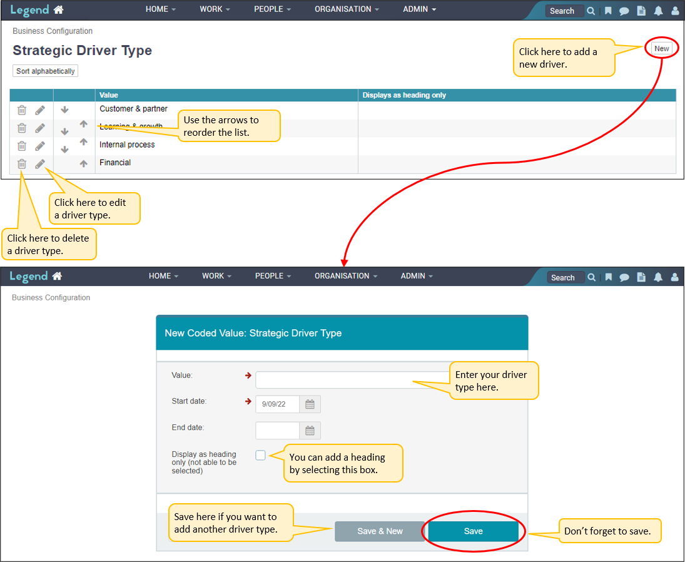Click the Legend home icon in top header

click(x=58, y=10)
